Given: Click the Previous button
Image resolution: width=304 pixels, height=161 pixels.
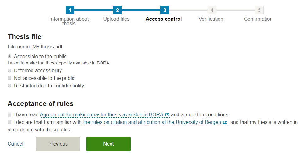Looking at the screenshot, I should pos(58,144).
